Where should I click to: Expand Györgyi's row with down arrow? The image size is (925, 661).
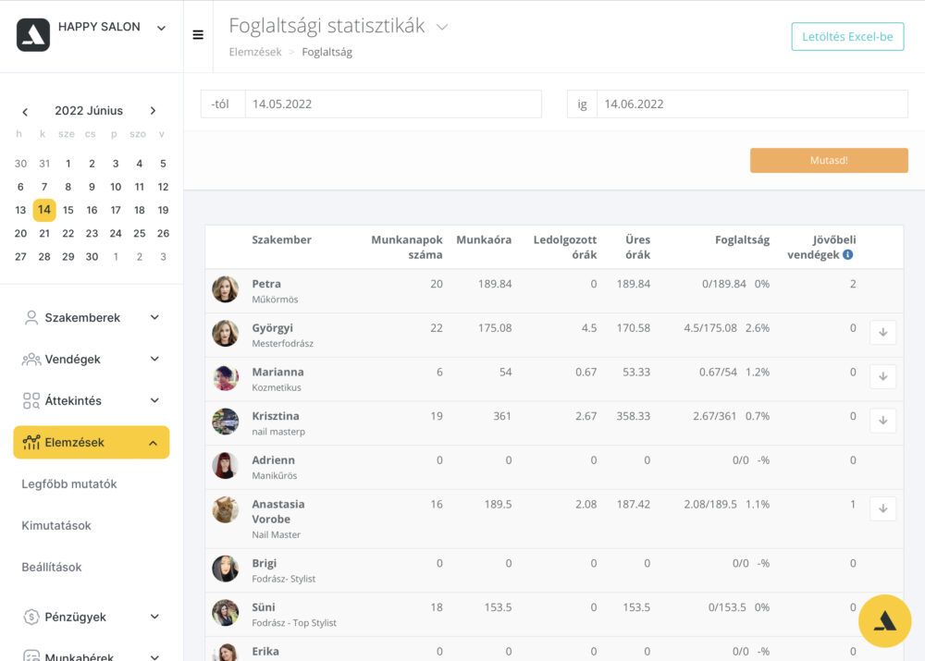tap(883, 333)
